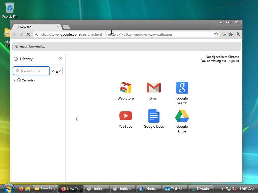Image resolution: width=258 pixels, height=193 pixels.
Task: Close the New Tab tab
Action: [58, 27]
